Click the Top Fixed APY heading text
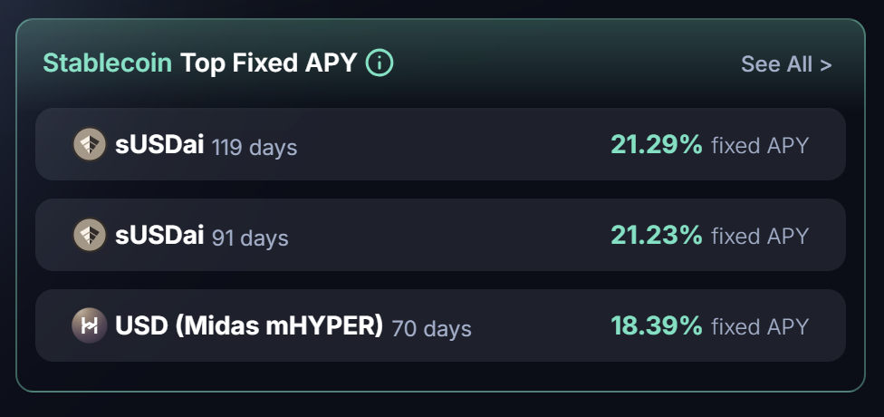 [x=268, y=63]
